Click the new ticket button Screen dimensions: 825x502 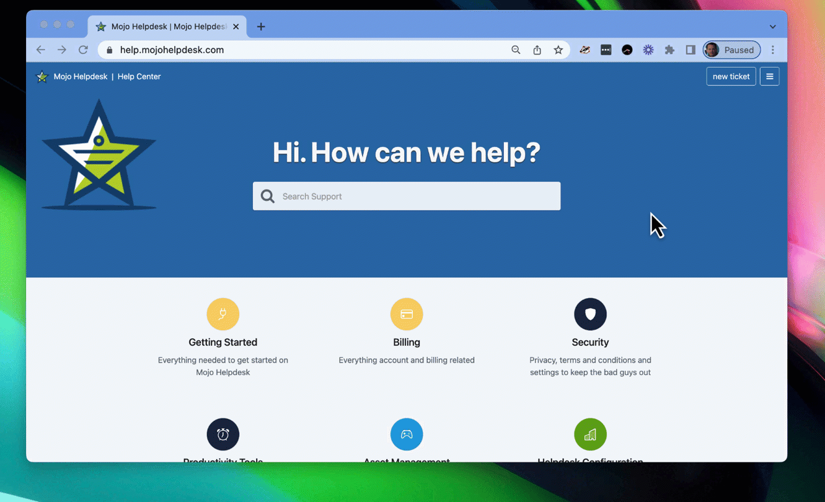[x=731, y=76]
